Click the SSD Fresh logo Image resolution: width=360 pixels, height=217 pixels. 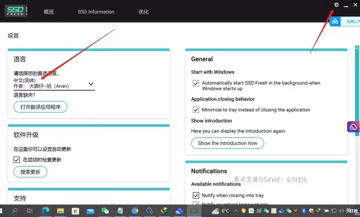click(16, 11)
